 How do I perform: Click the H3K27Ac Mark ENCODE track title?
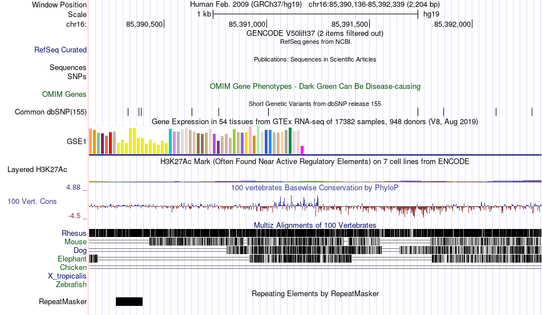coord(315,161)
